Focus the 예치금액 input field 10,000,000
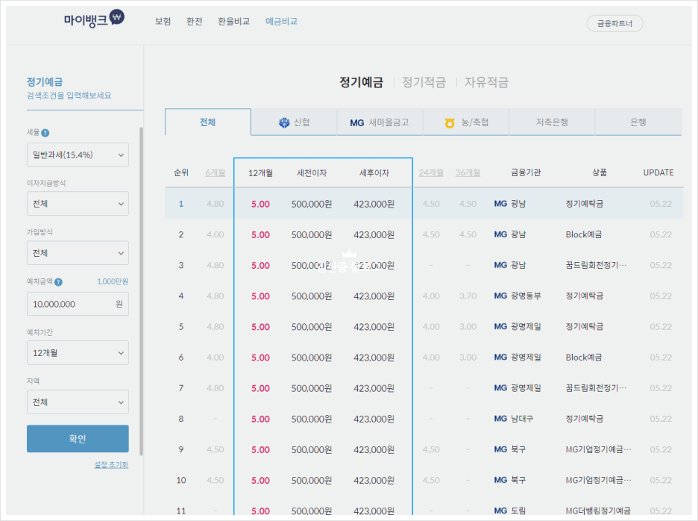 [78, 304]
